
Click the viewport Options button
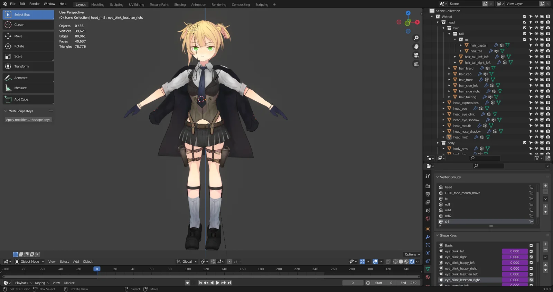412,254
